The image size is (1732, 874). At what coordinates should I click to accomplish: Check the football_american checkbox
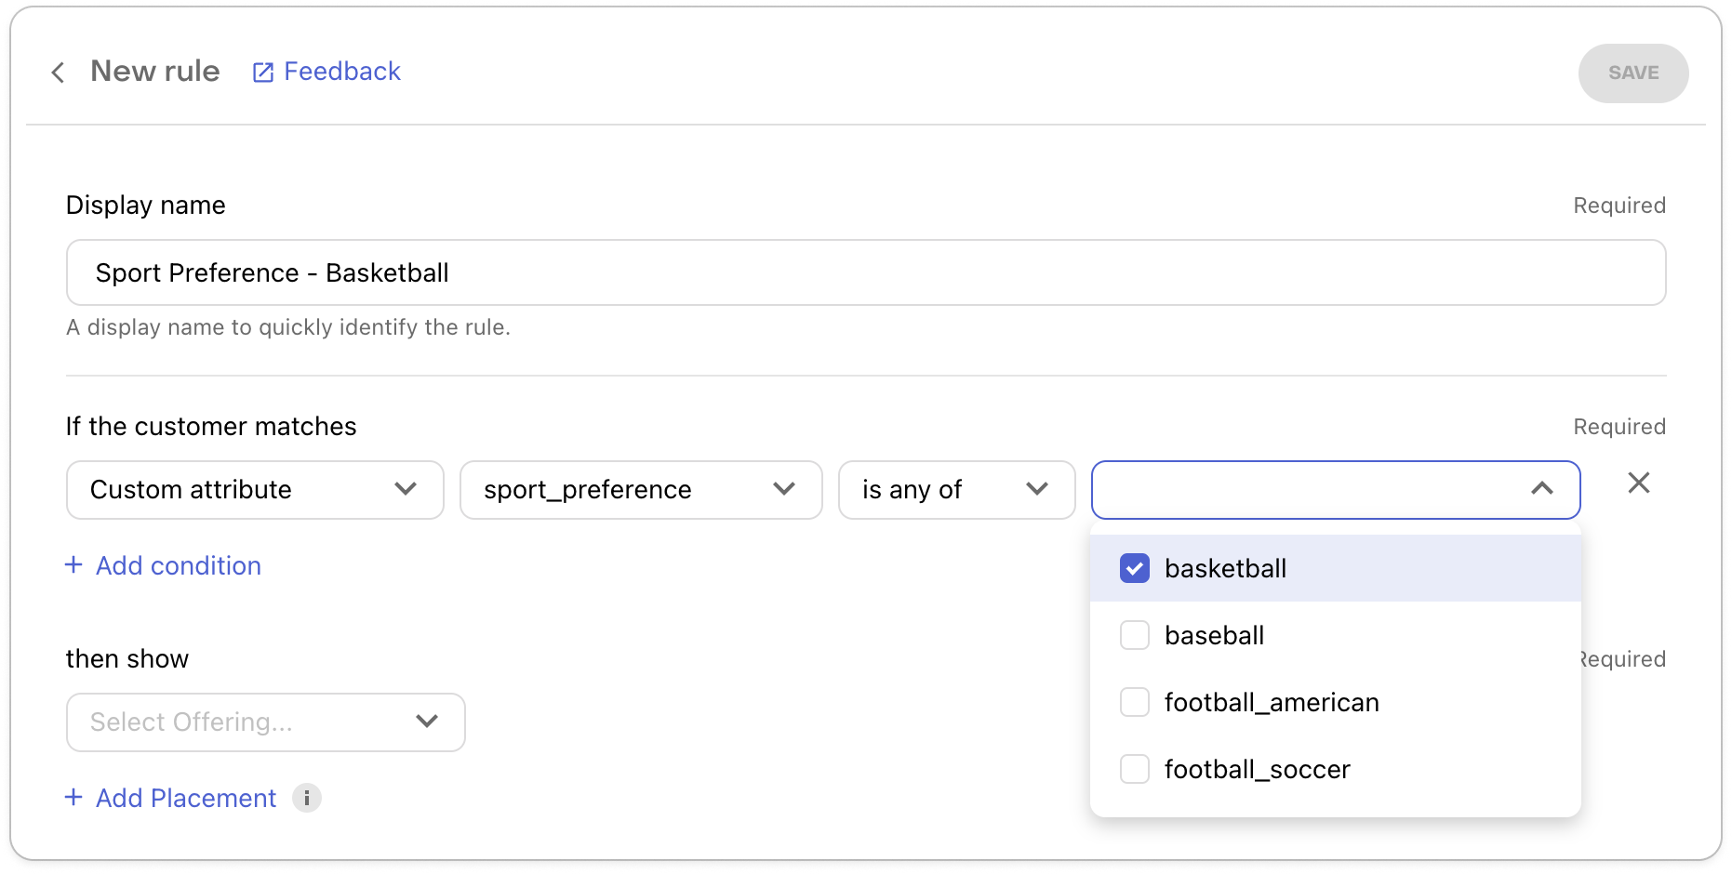pos(1135,702)
